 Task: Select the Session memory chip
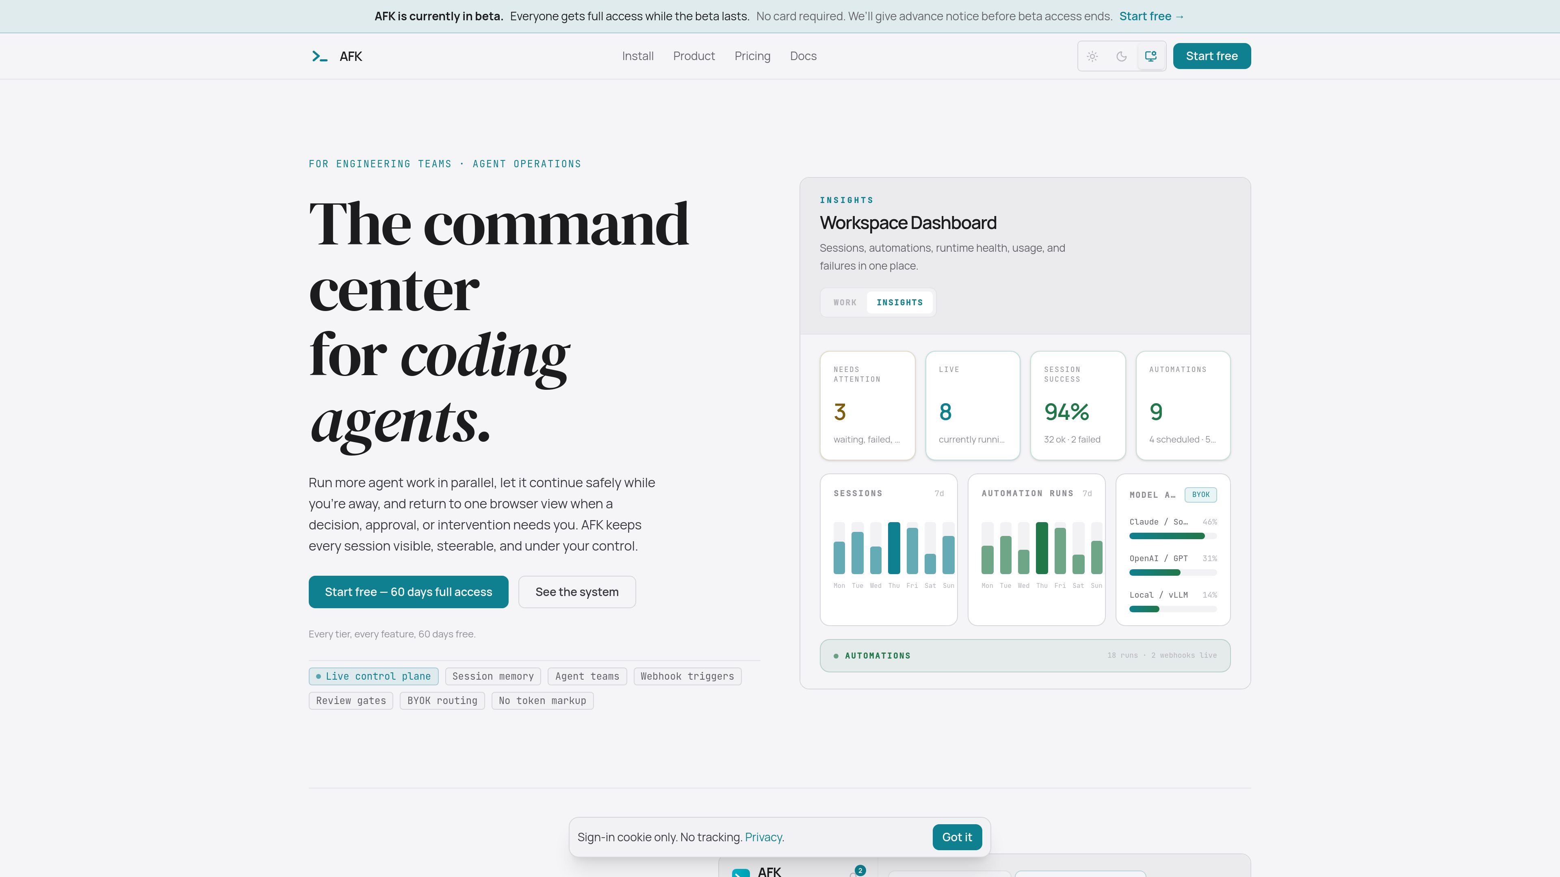coord(493,676)
